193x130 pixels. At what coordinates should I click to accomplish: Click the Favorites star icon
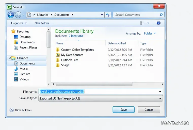[x=13, y=31]
